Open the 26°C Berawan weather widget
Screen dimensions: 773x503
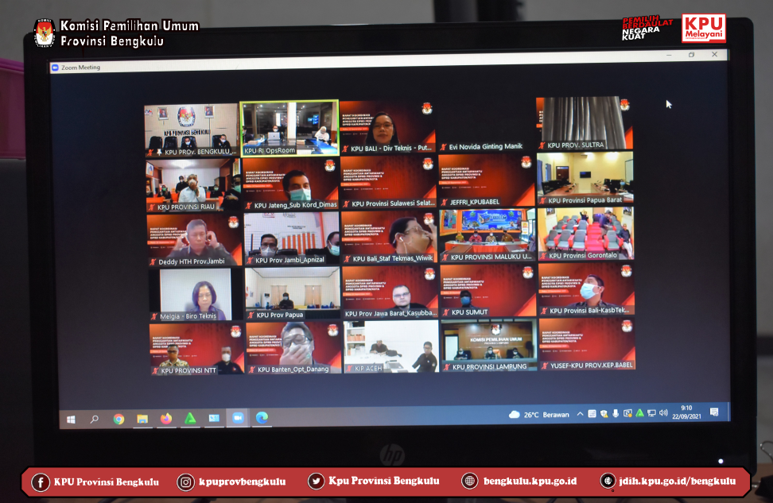pos(538,415)
